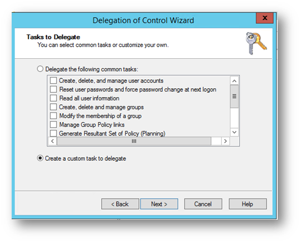Click the keys icon in wizard header
This screenshot has width=301, height=243.
(x=256, y=43)
